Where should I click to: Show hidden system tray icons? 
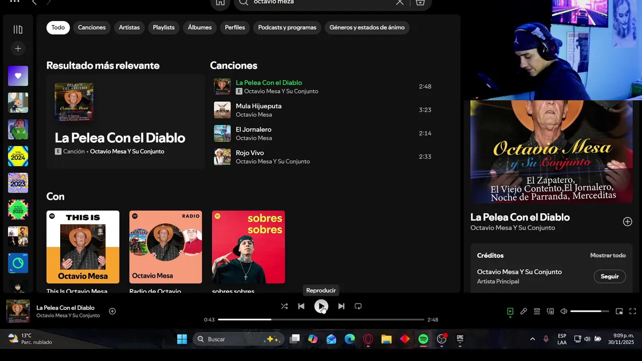[532, 339]
